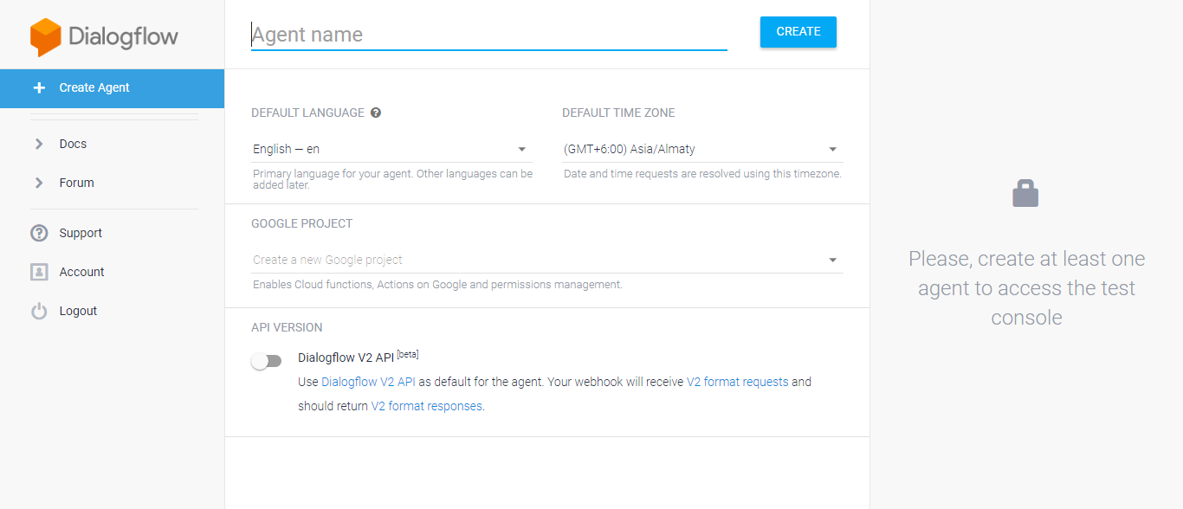Expand the Docs chevron

[x=39, y=144]
